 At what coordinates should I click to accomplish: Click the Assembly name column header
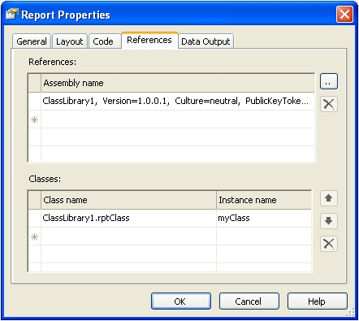(178, 83)
